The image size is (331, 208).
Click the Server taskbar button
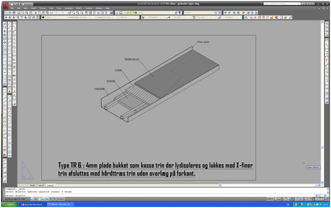click(x=60, y=204)
